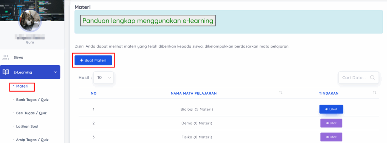This screenshot has width=387, height=143.
Task: Open the Hasil page size dropdown
Action: pyautogui.click(x=104, y=77)
